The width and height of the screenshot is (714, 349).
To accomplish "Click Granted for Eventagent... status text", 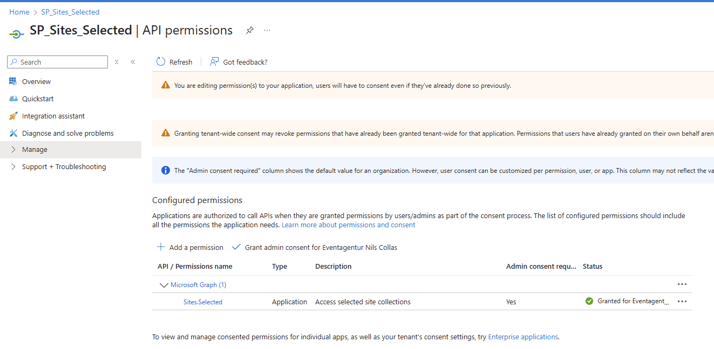I will pos(633,301).
